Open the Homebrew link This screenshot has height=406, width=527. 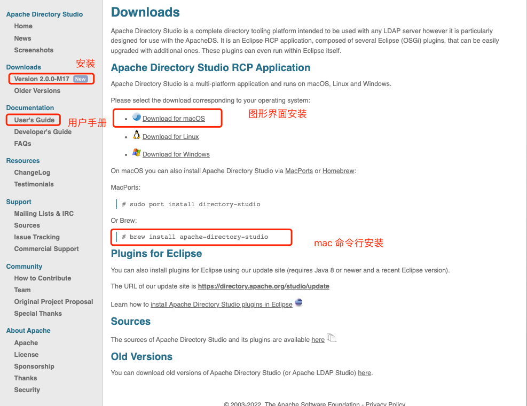point(337,171)
